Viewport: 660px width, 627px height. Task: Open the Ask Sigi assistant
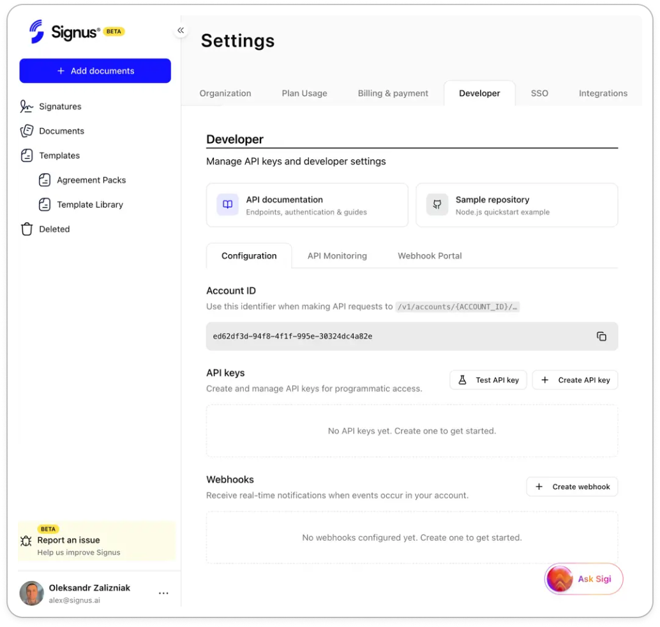pyautogui.click(x=583, y=578)
